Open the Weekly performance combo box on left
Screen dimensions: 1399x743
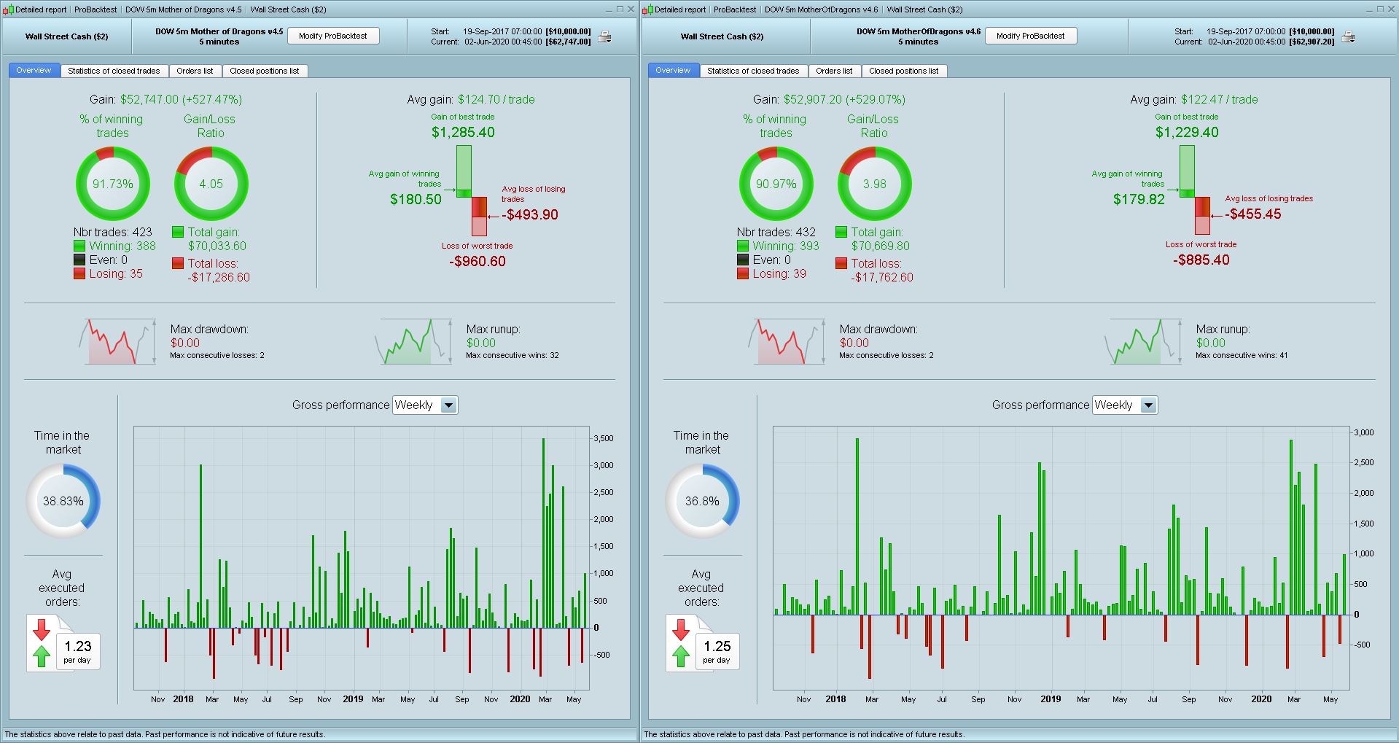(x=426, y=405)
